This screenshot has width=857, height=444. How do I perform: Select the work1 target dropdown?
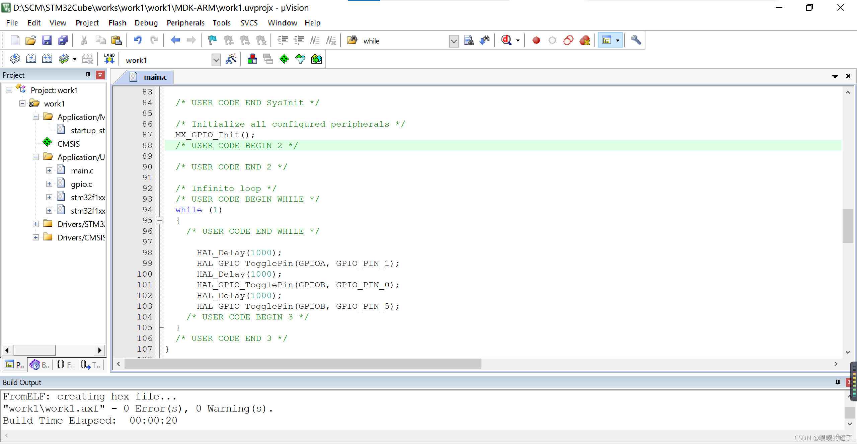click(169, 60)
